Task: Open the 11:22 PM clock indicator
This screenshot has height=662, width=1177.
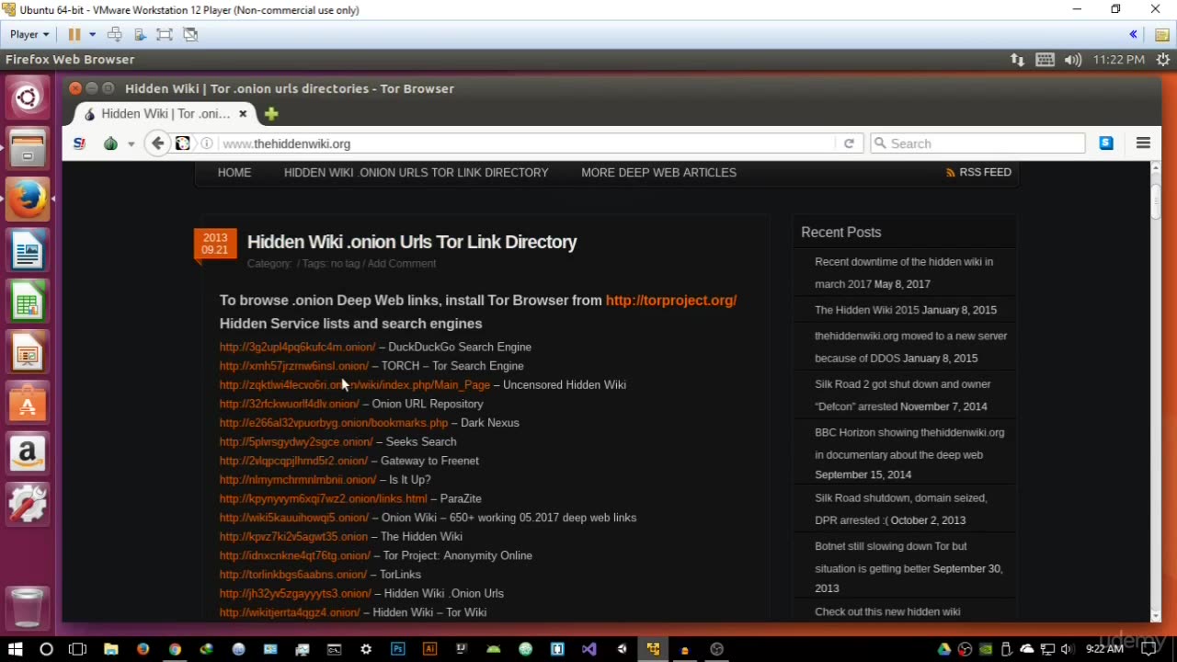Action: point(1119,59)
